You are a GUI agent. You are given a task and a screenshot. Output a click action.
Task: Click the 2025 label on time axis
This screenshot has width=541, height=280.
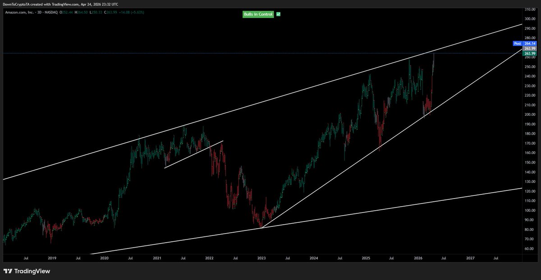pos(366,258)
